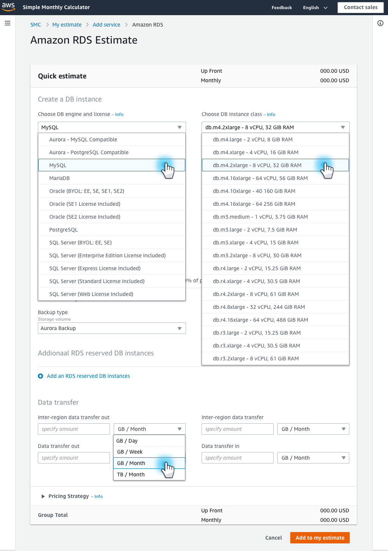Select TB / Month unit option
Image resolution: width=388 pixels, height=551 pixels.
[131, 474]
